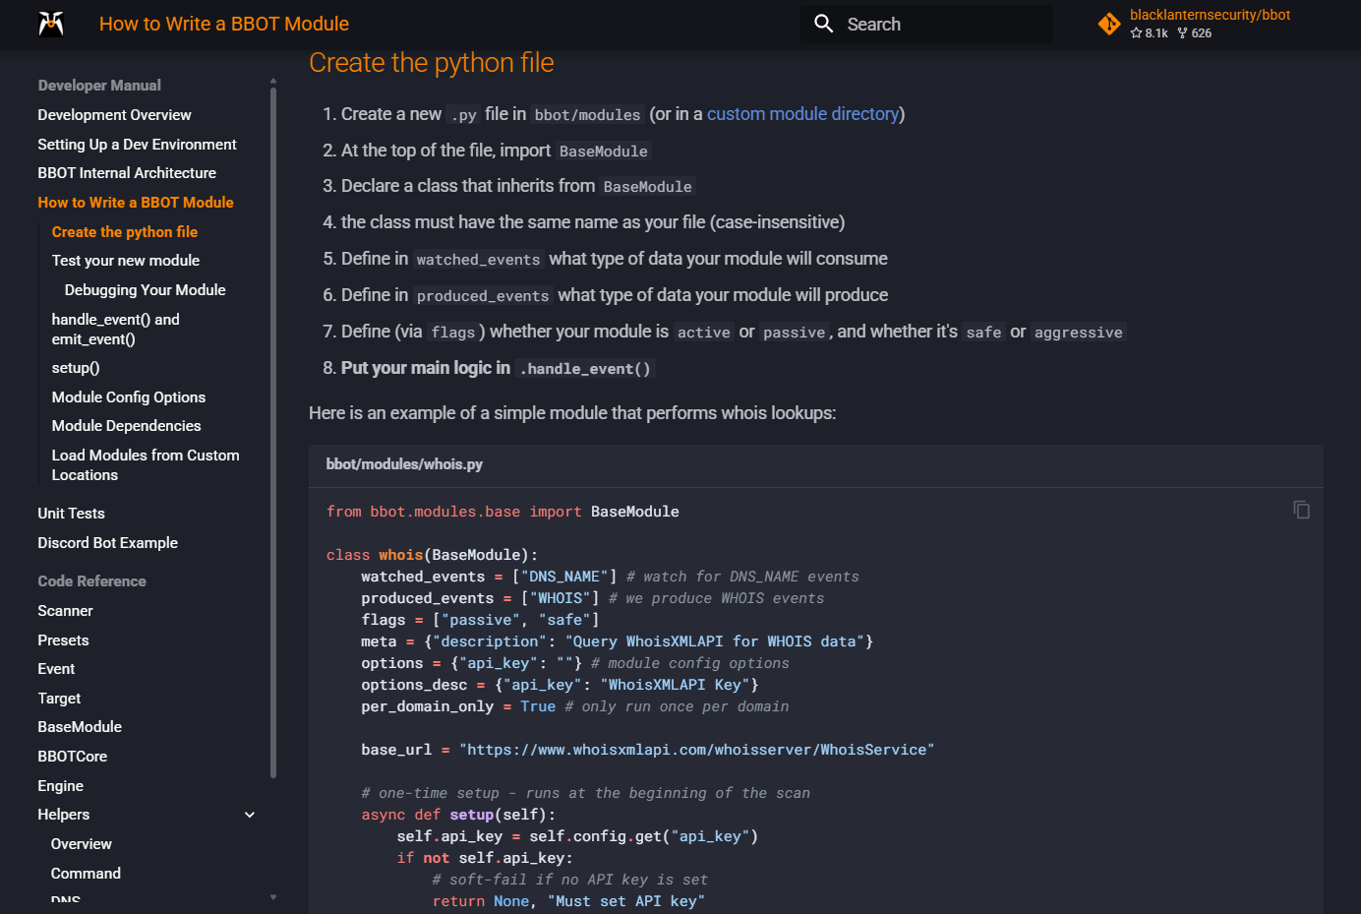Click the BBOT logo icon
The image size is (1361, 914).
pyautogui.click(x=51, y=24)
